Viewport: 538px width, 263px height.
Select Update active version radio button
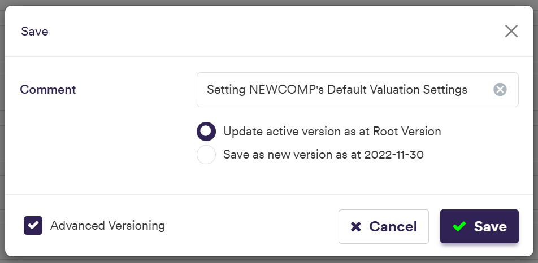click(206, 131)
